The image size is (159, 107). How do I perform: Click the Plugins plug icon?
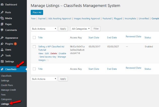(2, 44)
